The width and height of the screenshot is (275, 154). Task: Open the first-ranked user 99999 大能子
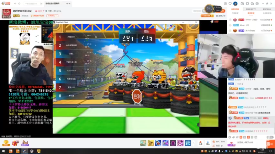point(251,20)
